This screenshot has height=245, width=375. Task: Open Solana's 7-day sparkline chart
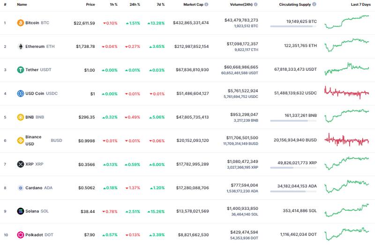pyautogui.click(x=346, y=210)
